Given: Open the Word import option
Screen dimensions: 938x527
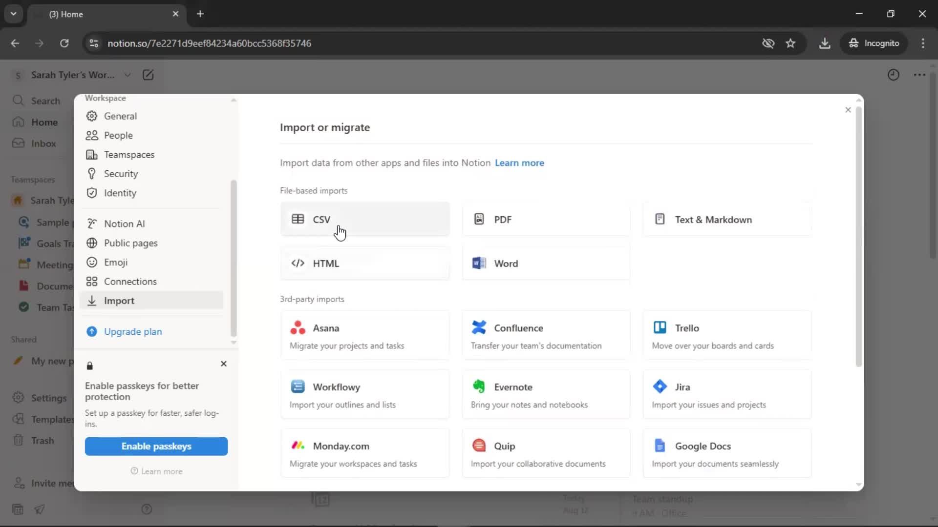Looking at the screenshot, I should [x=546, y=263].
